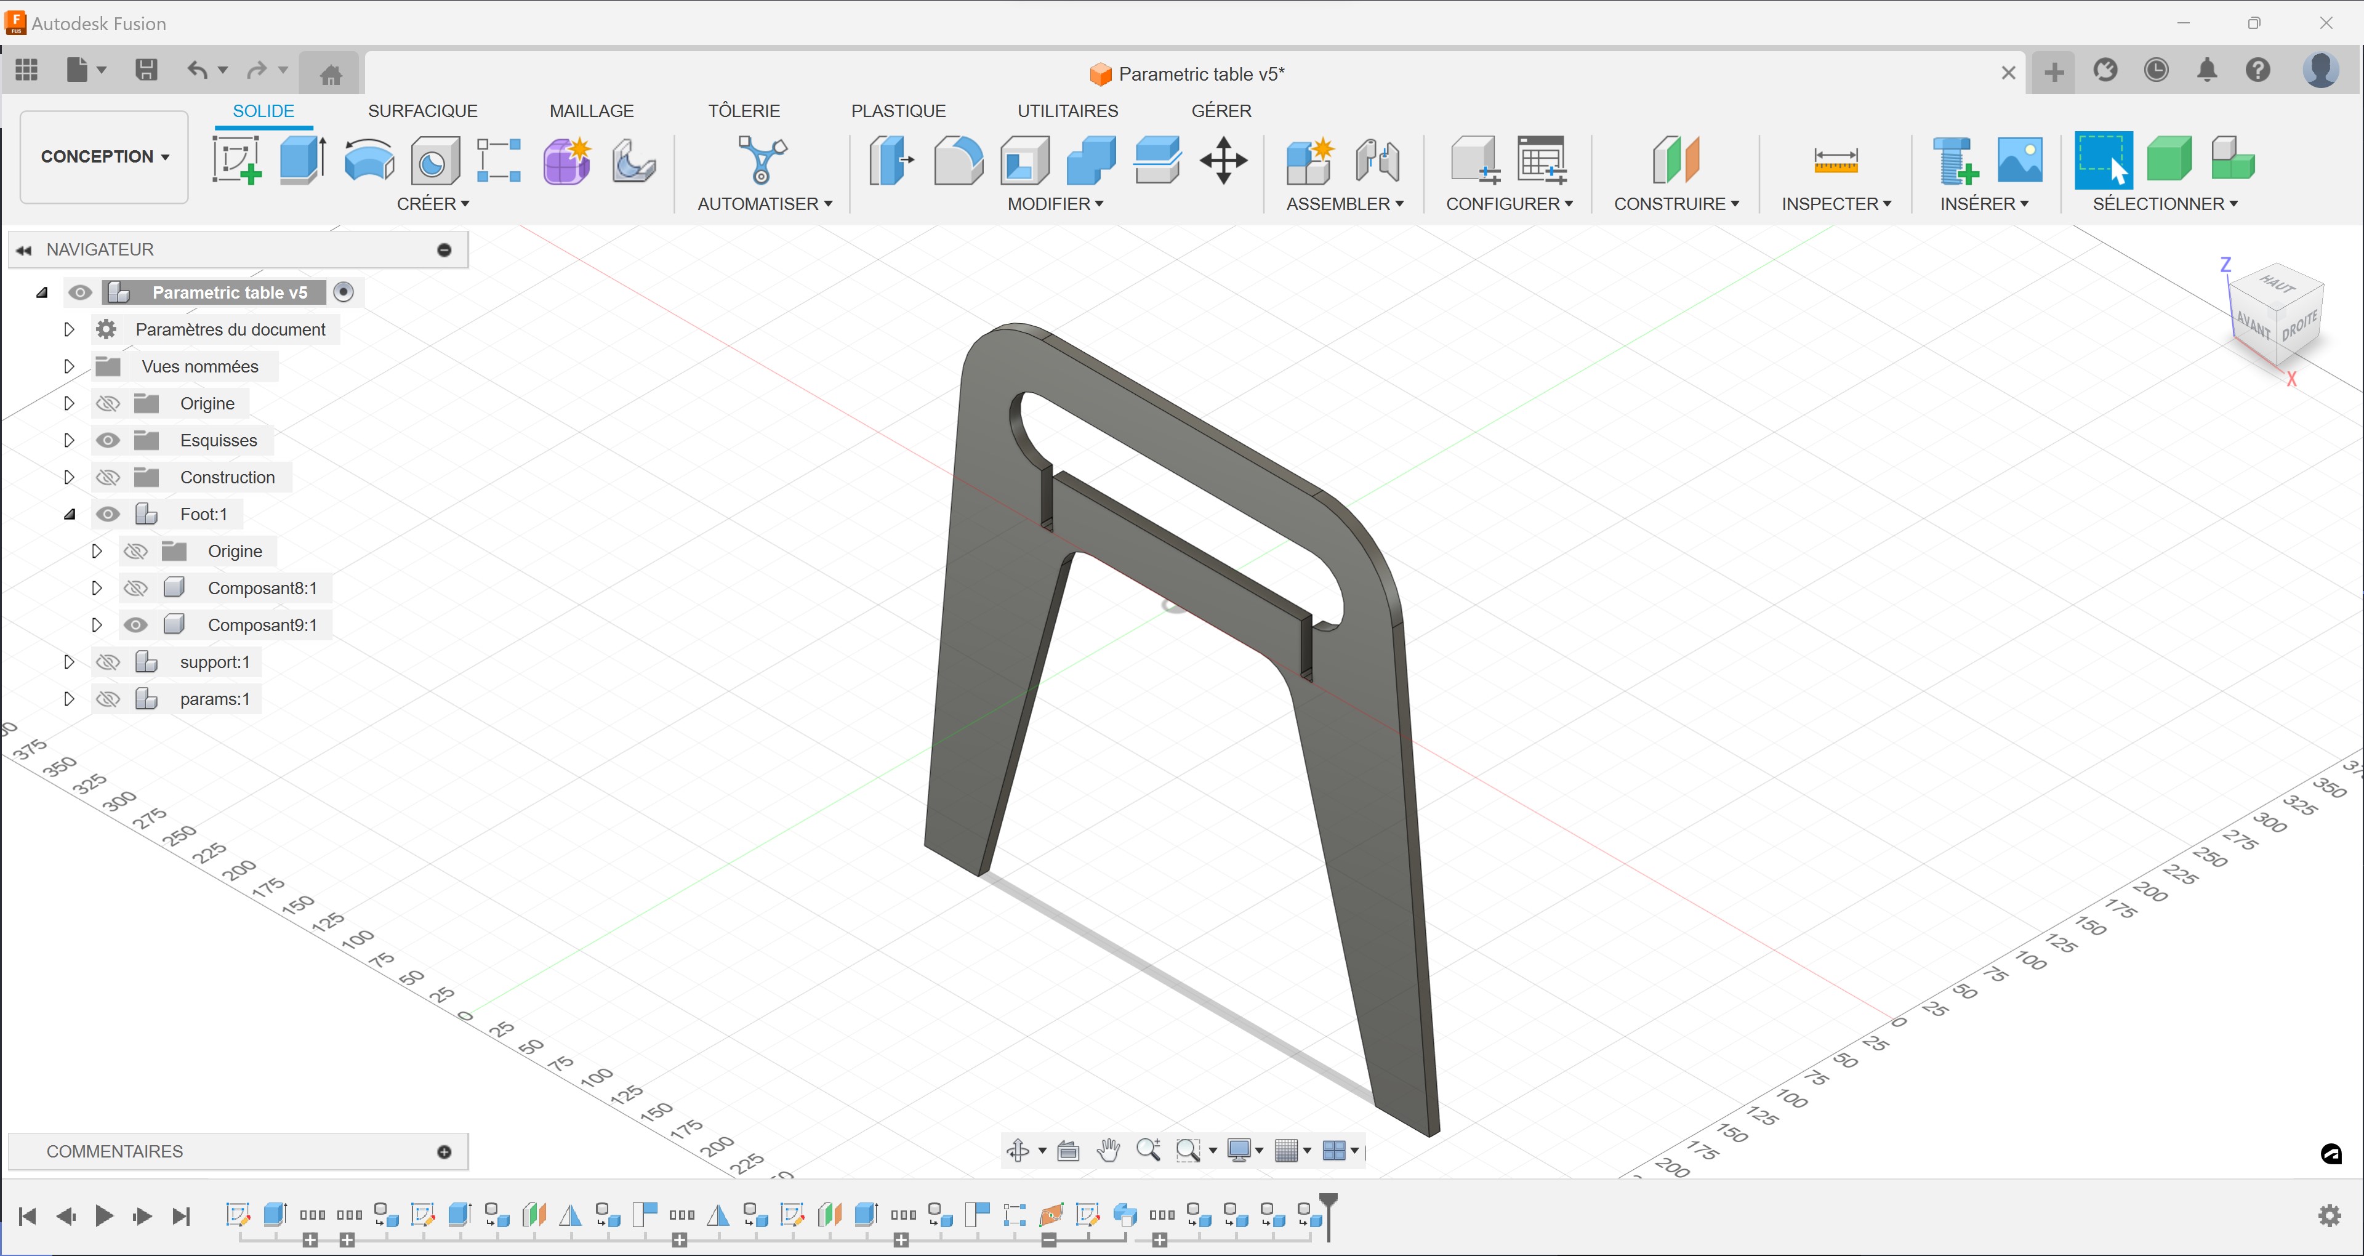Select the Press Pull tool
The image size is (2364, 1256).
[x=891, y=161]
